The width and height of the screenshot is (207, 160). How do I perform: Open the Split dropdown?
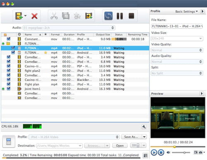pos(177,73)
